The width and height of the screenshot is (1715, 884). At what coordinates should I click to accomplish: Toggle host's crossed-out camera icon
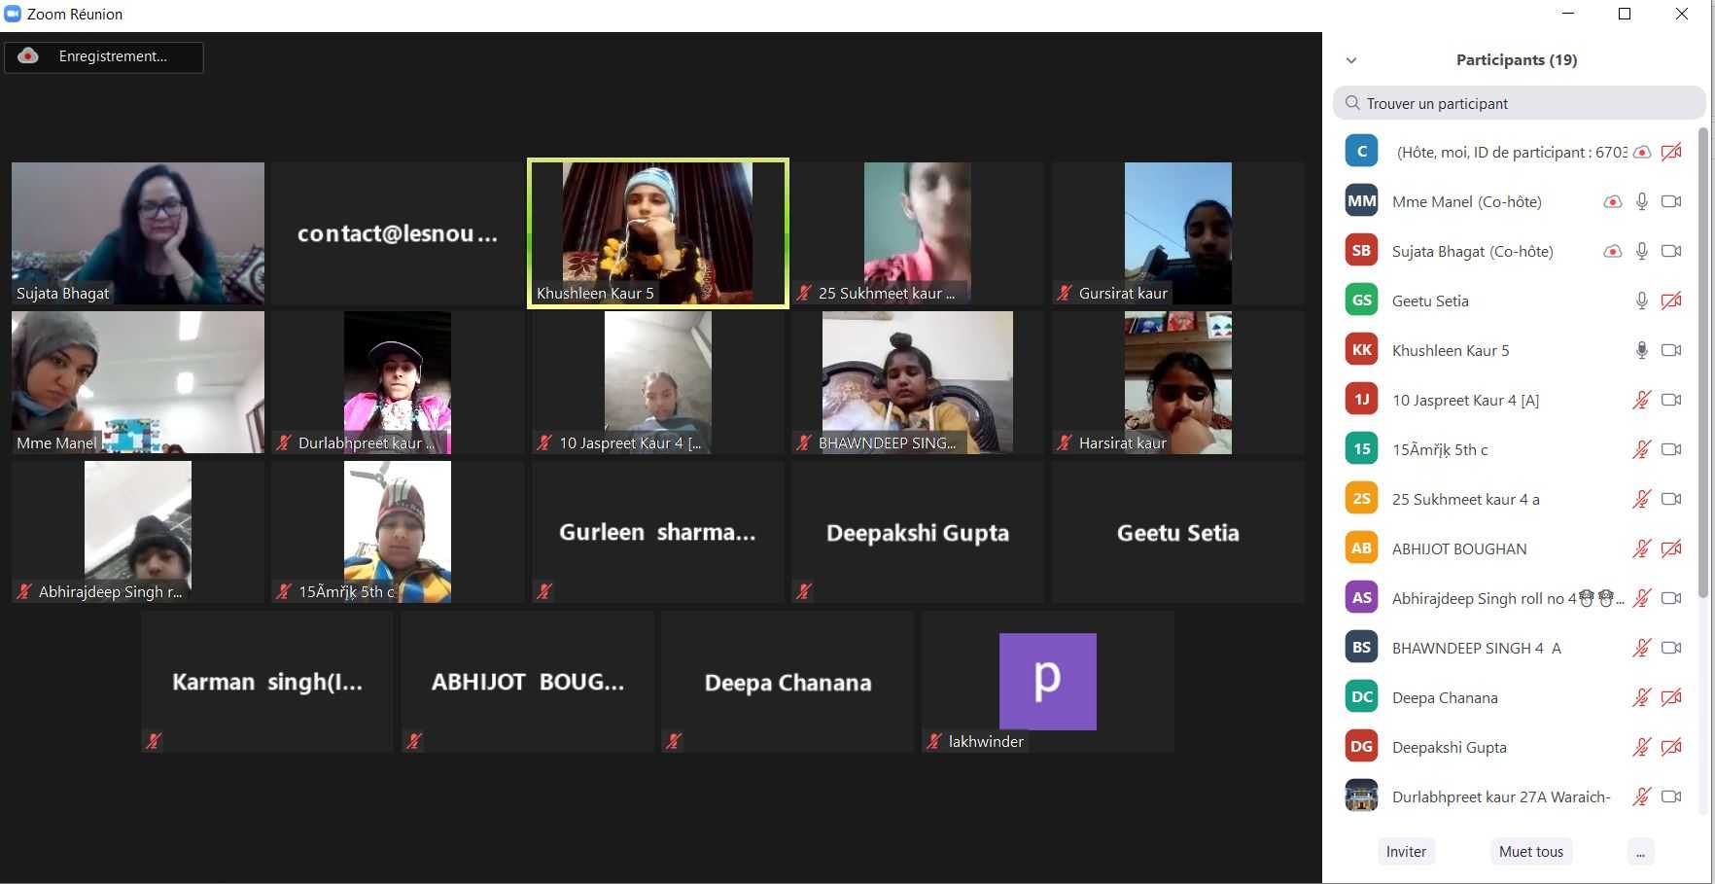pyautogui.click(x=1670, y=153)
